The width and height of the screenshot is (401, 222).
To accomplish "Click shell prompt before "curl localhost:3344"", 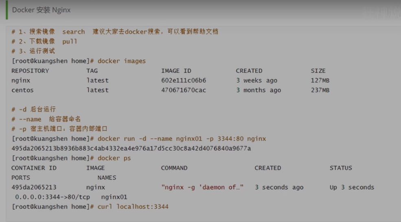I will tap(53, 207).
